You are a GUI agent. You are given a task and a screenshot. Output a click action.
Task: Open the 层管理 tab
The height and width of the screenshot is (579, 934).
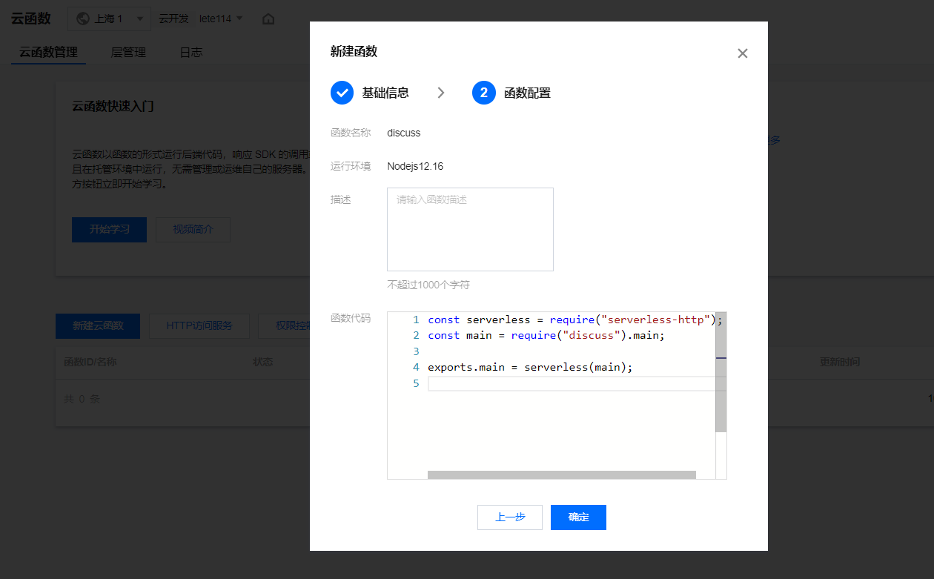pyautogui.click(x=128, y=53)
